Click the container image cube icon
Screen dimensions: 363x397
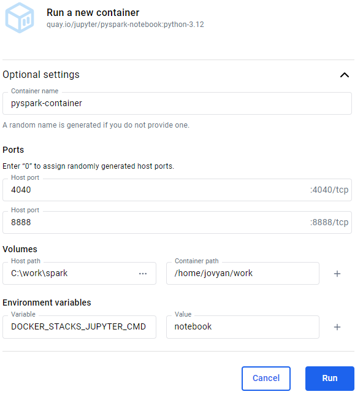(20, 18)
